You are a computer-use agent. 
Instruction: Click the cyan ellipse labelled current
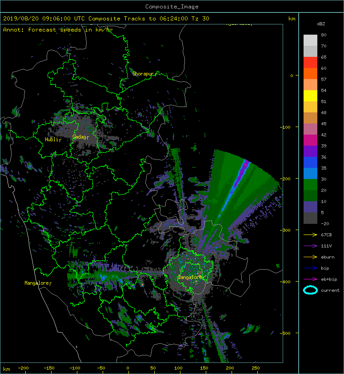(310, 290)
